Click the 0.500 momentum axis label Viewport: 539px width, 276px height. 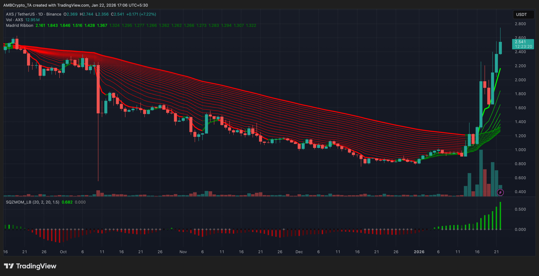[520, 209]
